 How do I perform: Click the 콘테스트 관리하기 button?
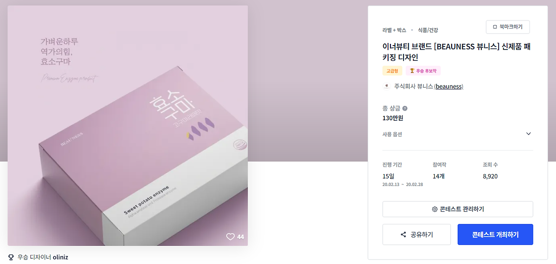[x=458, y=209]
